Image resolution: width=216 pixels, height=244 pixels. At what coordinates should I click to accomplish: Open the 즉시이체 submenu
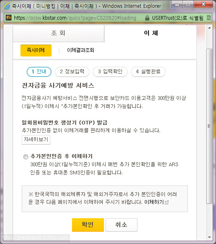[36, 50]
